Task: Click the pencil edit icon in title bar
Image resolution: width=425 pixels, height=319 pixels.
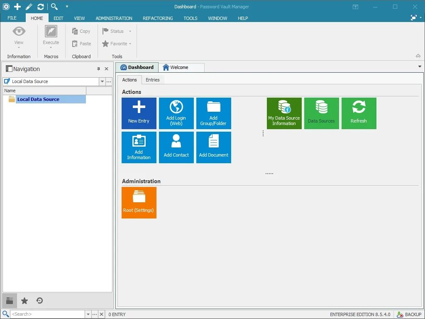Action: (29, 7)
